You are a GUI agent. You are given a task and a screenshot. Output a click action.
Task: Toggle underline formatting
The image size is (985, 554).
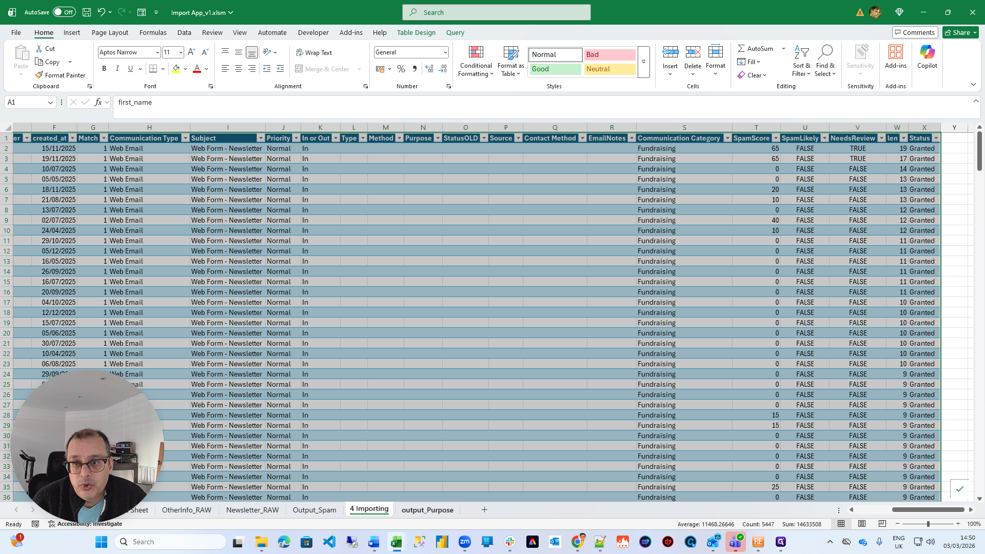coord(130,68)
